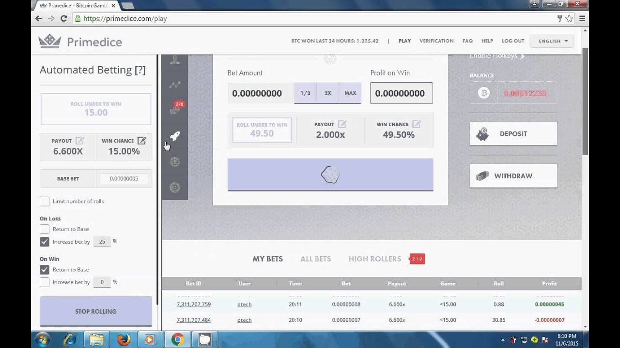Click the cash stack withdraw icon
The image size is (620, 348).
[482, 176]
